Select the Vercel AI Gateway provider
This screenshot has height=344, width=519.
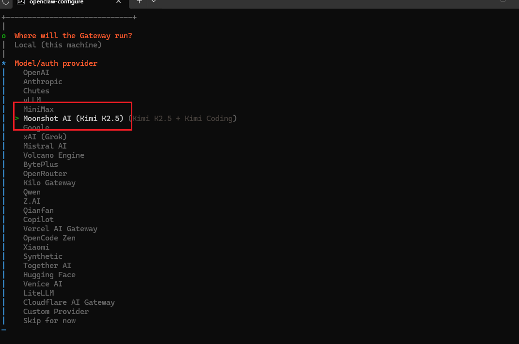click(60, 229)
